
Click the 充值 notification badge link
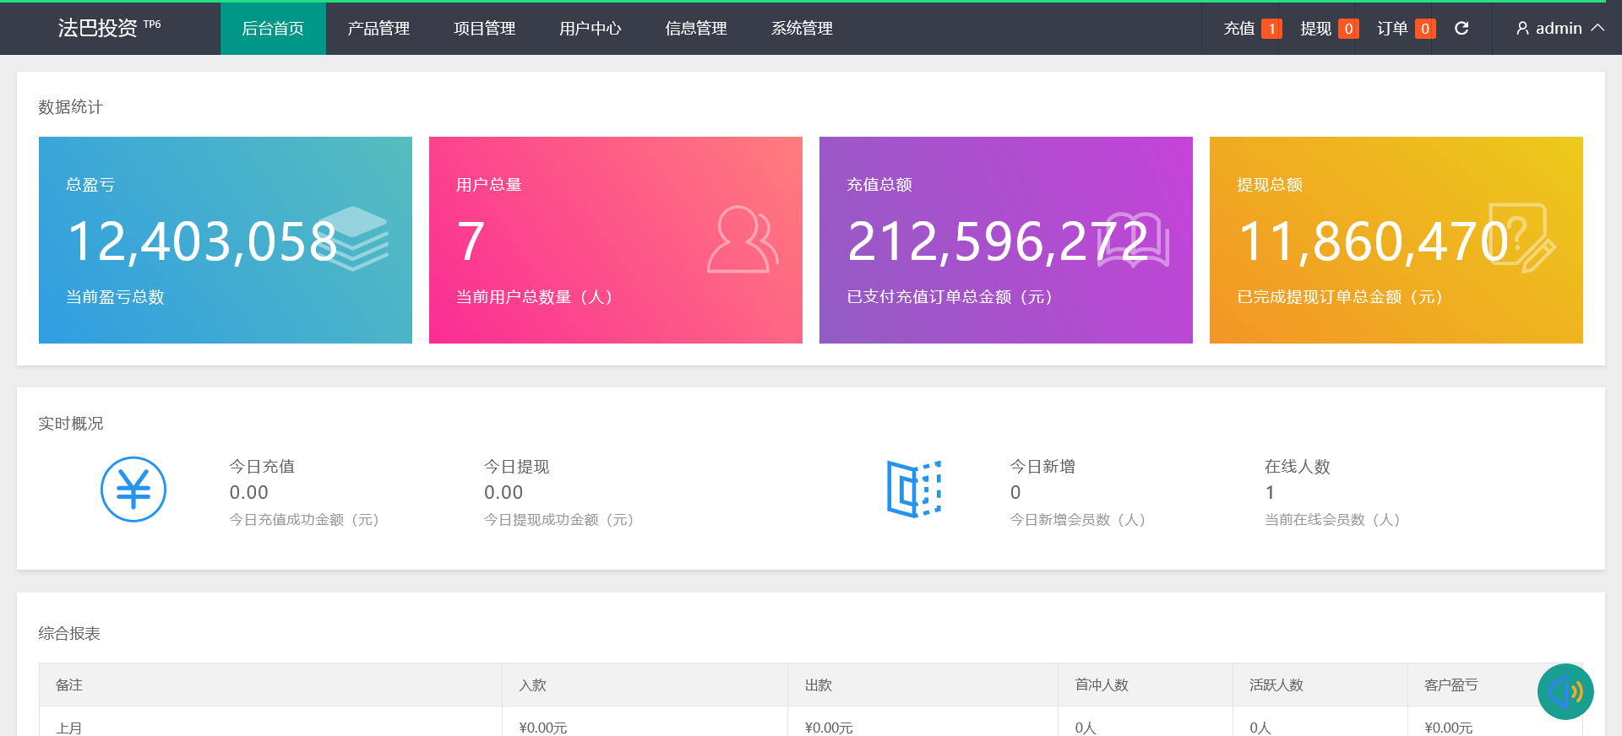coord(1252,29)
